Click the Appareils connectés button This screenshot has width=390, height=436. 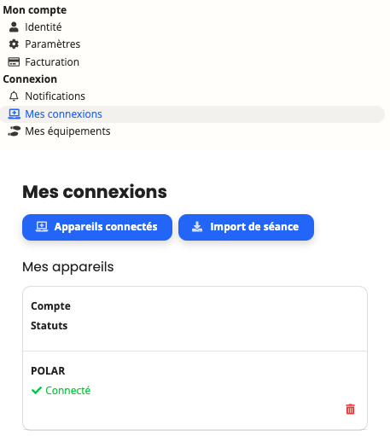(x=97, y=227)
